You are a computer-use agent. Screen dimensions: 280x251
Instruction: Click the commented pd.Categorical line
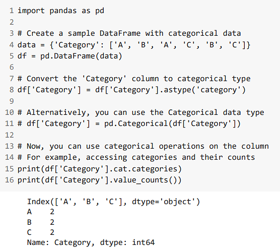click(x=129, y=123)
